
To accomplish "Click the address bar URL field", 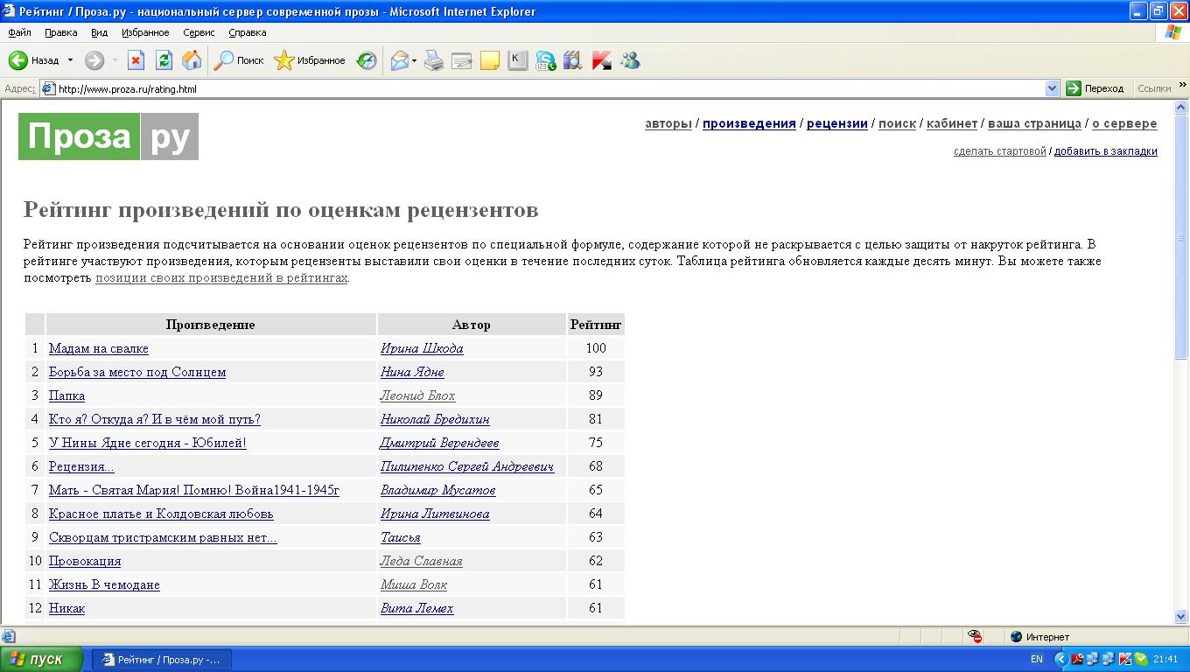I will [x=542, y=88].
